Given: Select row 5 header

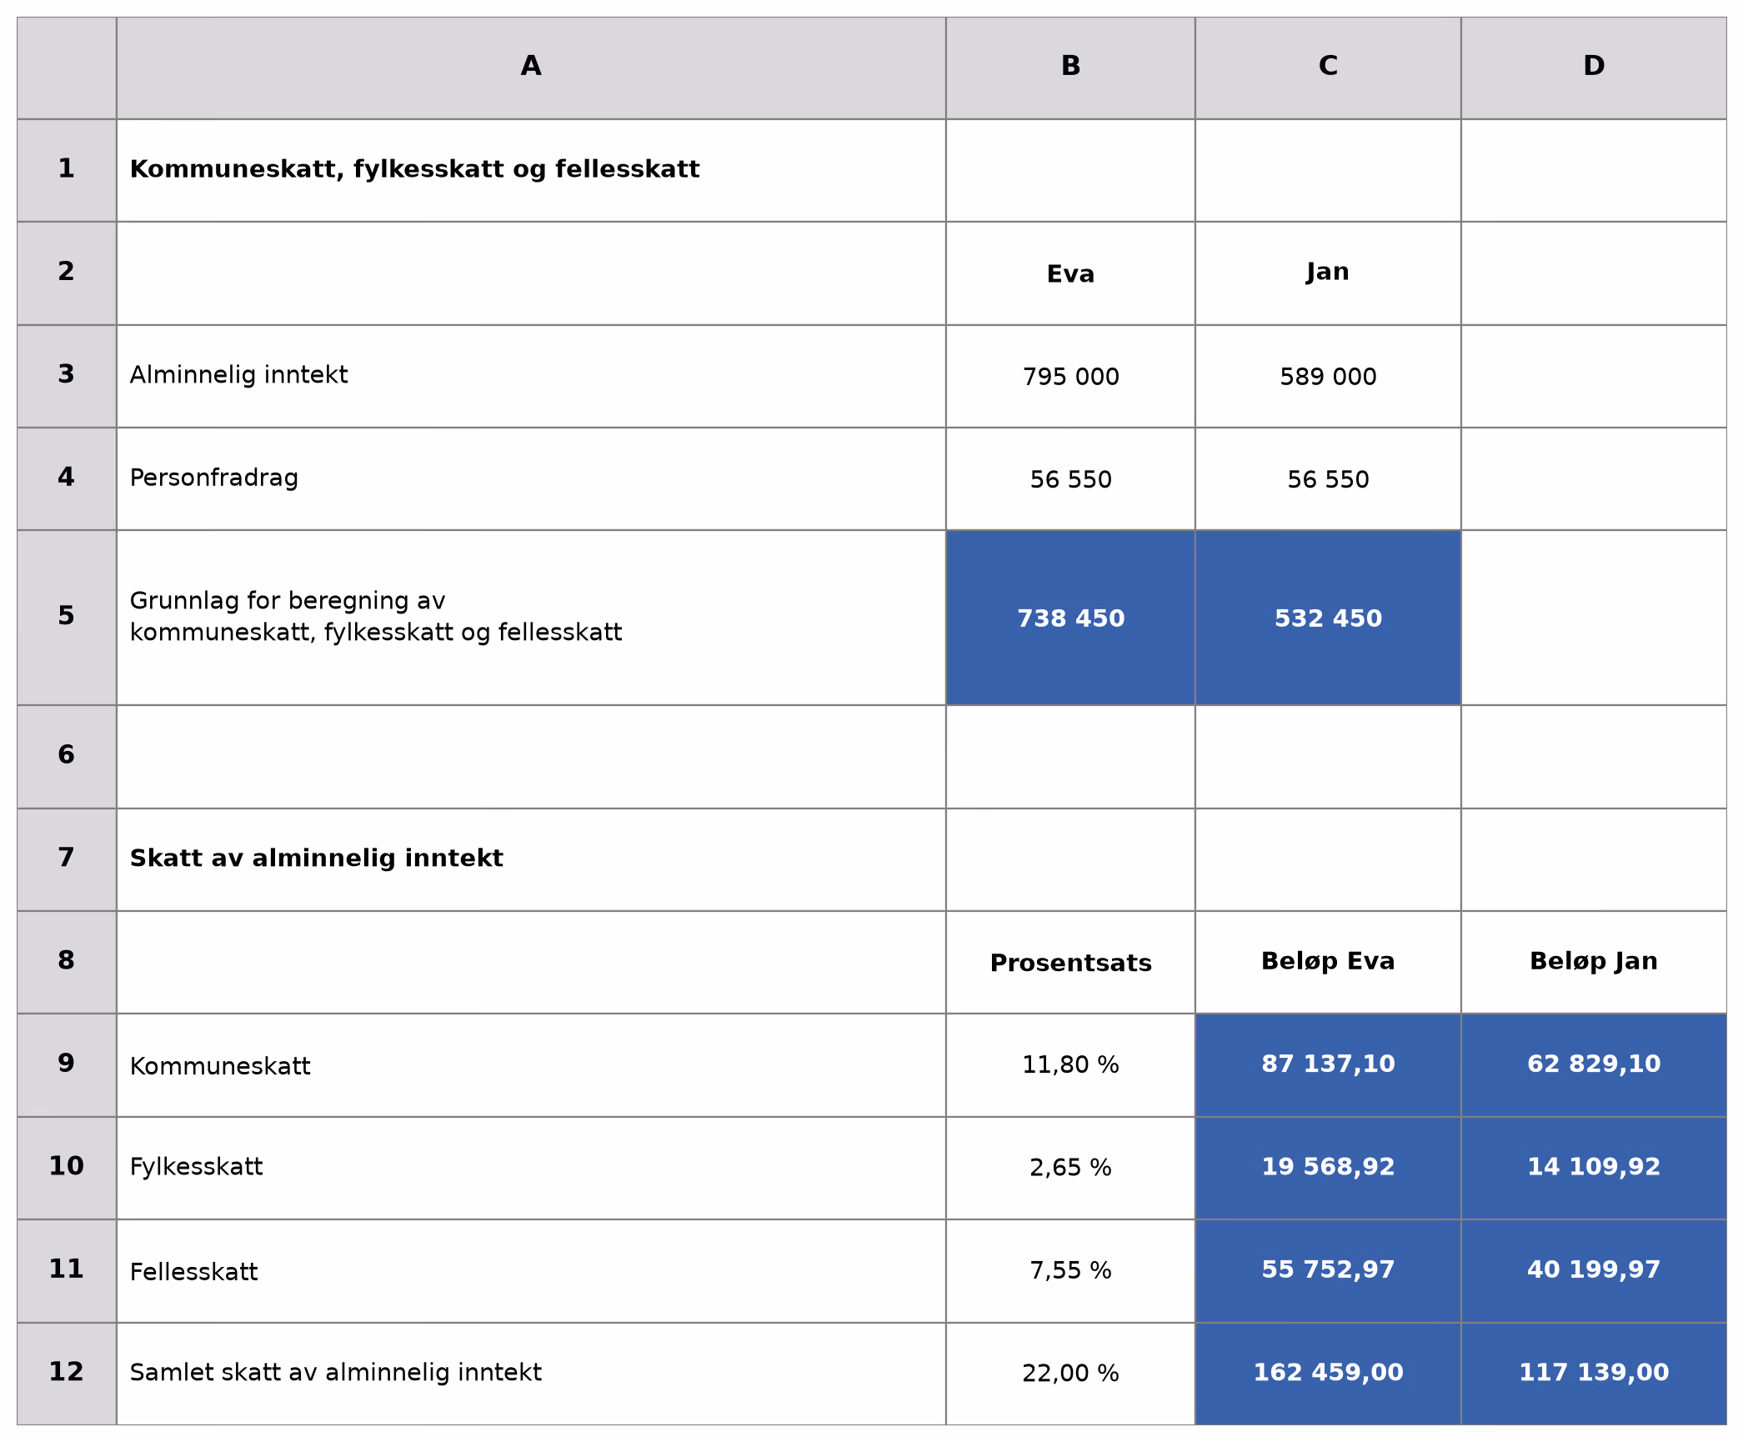Looking at the screenshot, I should 67,618.
